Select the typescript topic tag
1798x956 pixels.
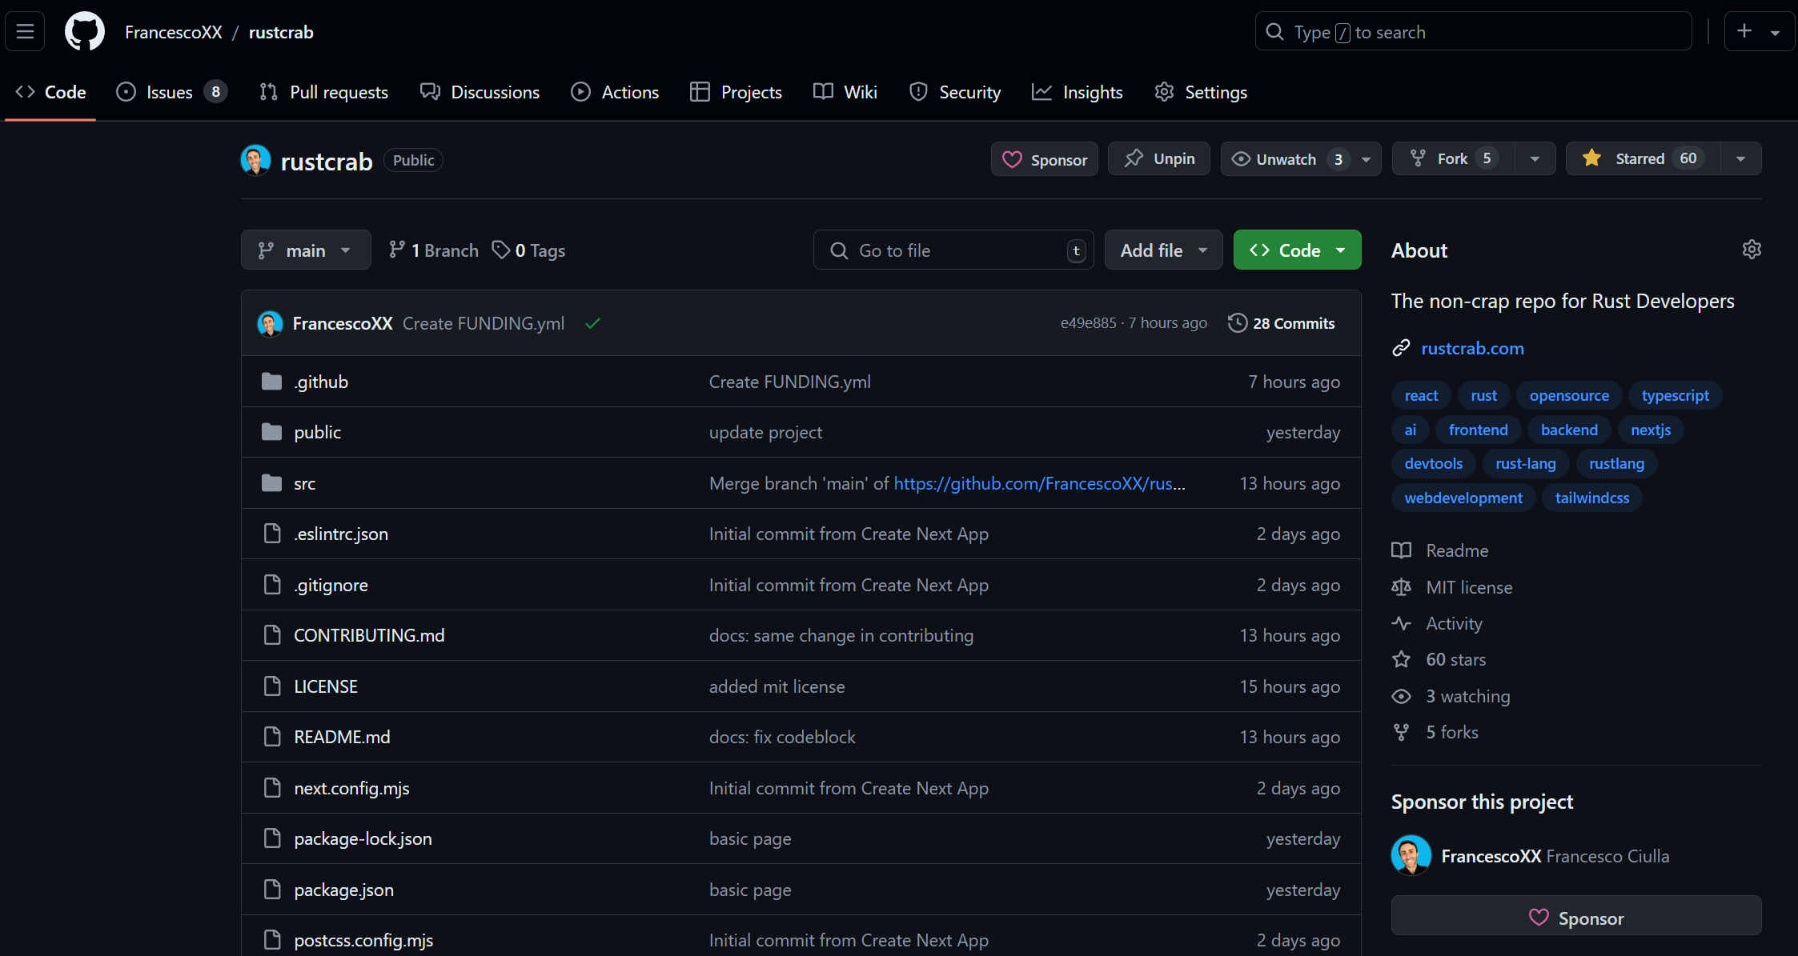(x=1675, y=395)
